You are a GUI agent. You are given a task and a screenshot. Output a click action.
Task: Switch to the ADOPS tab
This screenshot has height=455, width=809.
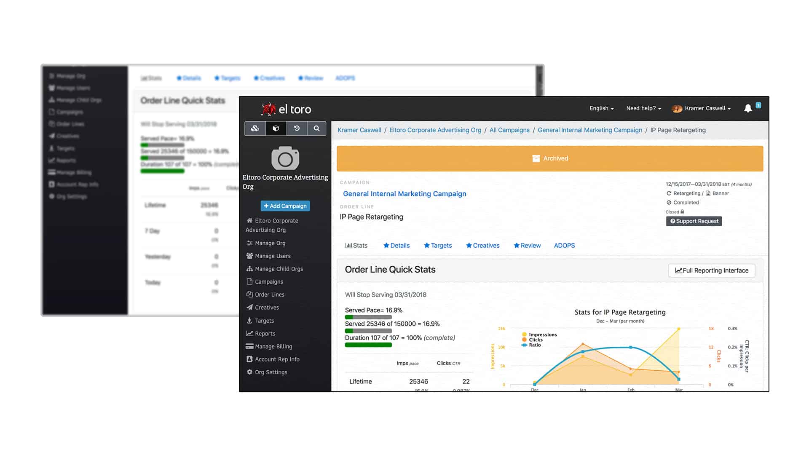[x=564, y=246]
